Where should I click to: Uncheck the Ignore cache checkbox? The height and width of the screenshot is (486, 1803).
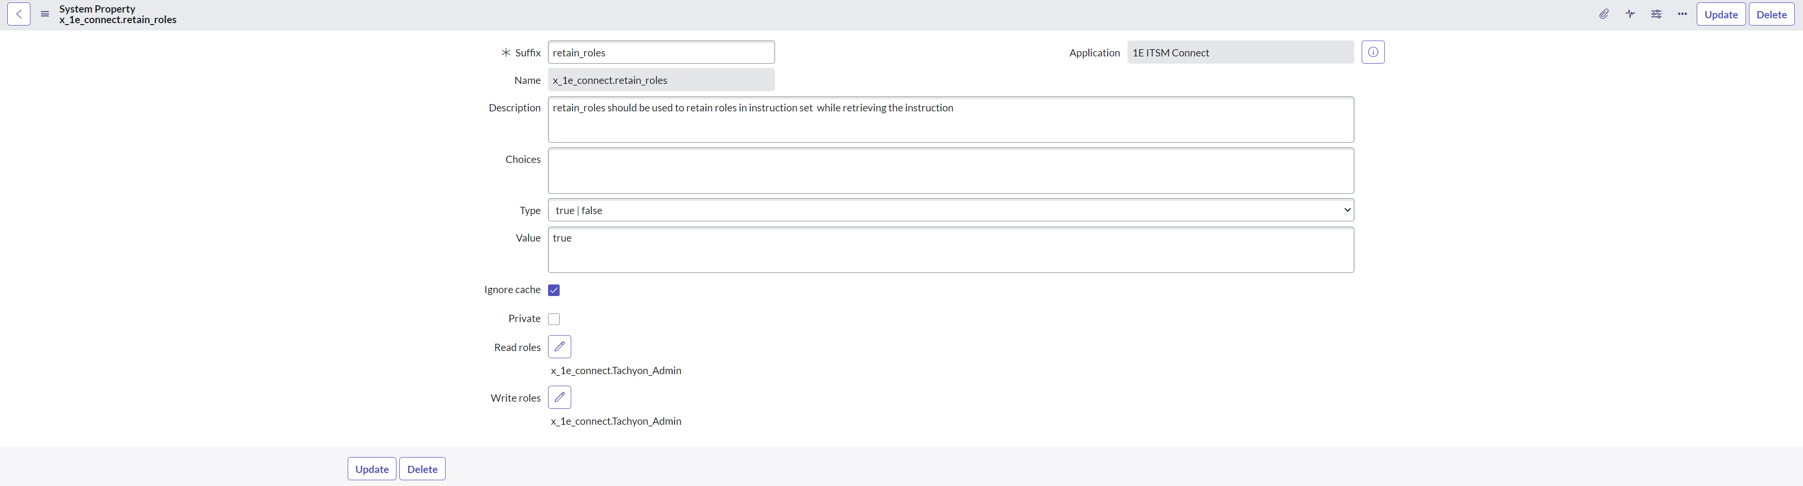point(554,290)
